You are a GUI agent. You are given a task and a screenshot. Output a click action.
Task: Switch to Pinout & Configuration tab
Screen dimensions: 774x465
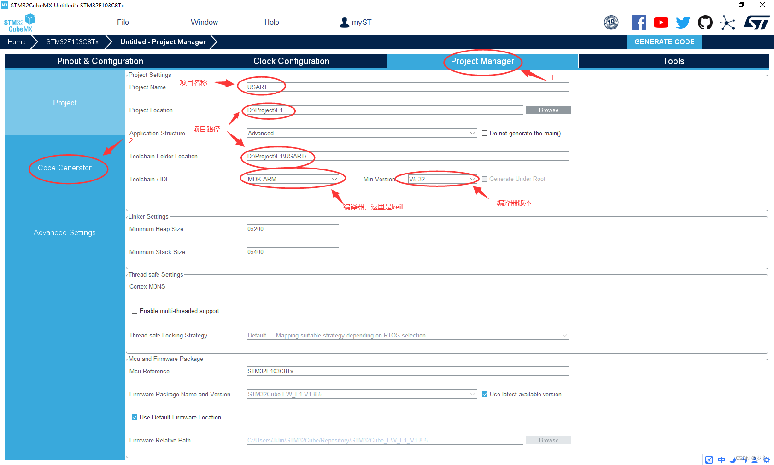pos(100,61)
